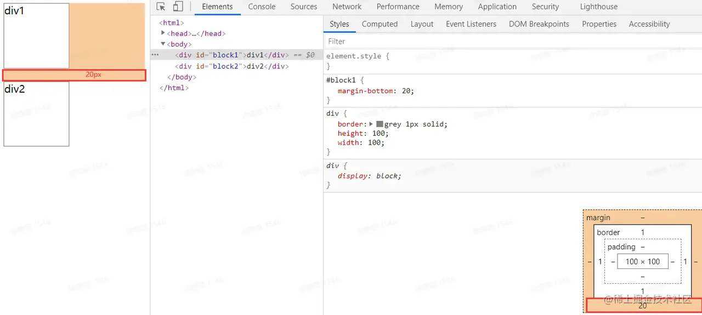
Task: Activate the inspect element picker icon
Action: tap(161, 7)
